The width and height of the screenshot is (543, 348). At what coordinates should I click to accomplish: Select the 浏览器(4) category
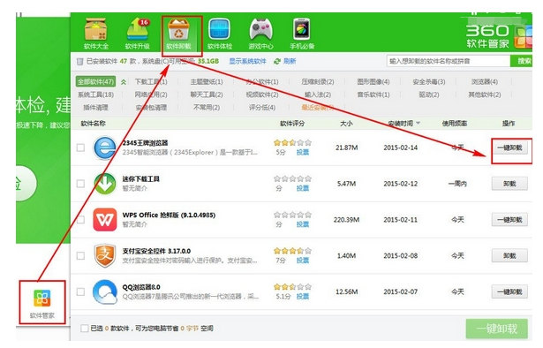click(485, 82)
